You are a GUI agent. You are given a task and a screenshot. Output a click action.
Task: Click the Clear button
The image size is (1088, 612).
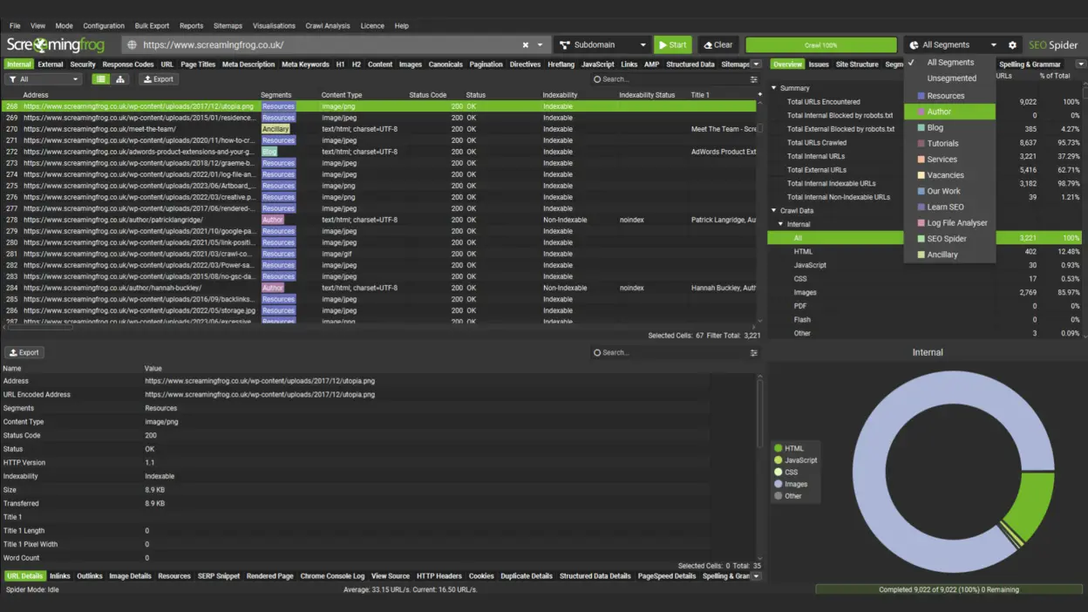point(717,44)
